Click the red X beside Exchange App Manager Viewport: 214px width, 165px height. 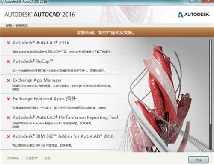[9, 80]
